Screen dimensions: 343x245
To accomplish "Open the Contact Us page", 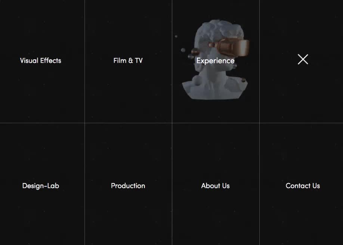I will (303, 186).
